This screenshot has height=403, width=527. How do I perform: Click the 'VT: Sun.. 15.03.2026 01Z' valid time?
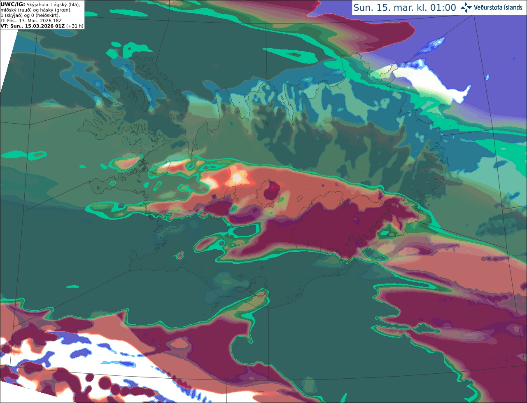pyautogui.click(x=33, y=26)
